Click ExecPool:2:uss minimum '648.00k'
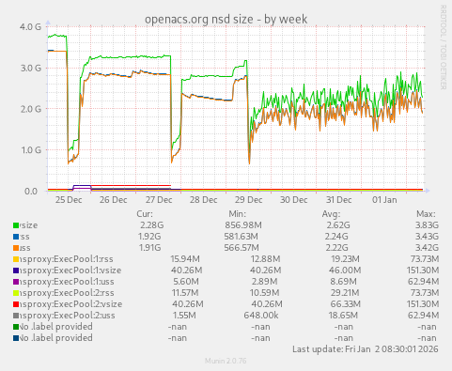452x371 pixels. click(x=261, y=316)
